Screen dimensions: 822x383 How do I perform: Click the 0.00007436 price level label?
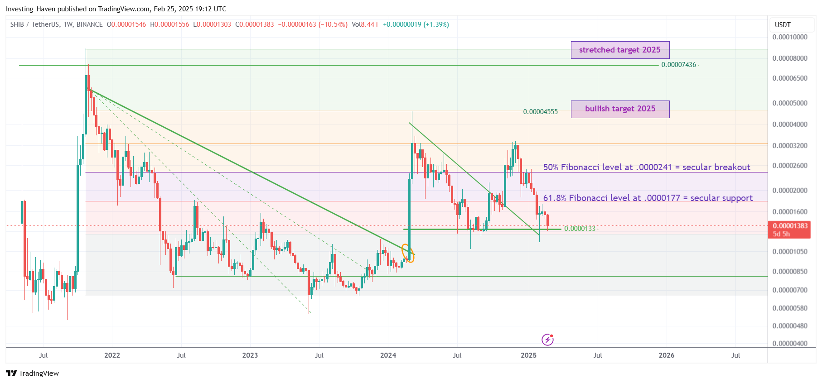pyautogui.click(x=678, y=65)
